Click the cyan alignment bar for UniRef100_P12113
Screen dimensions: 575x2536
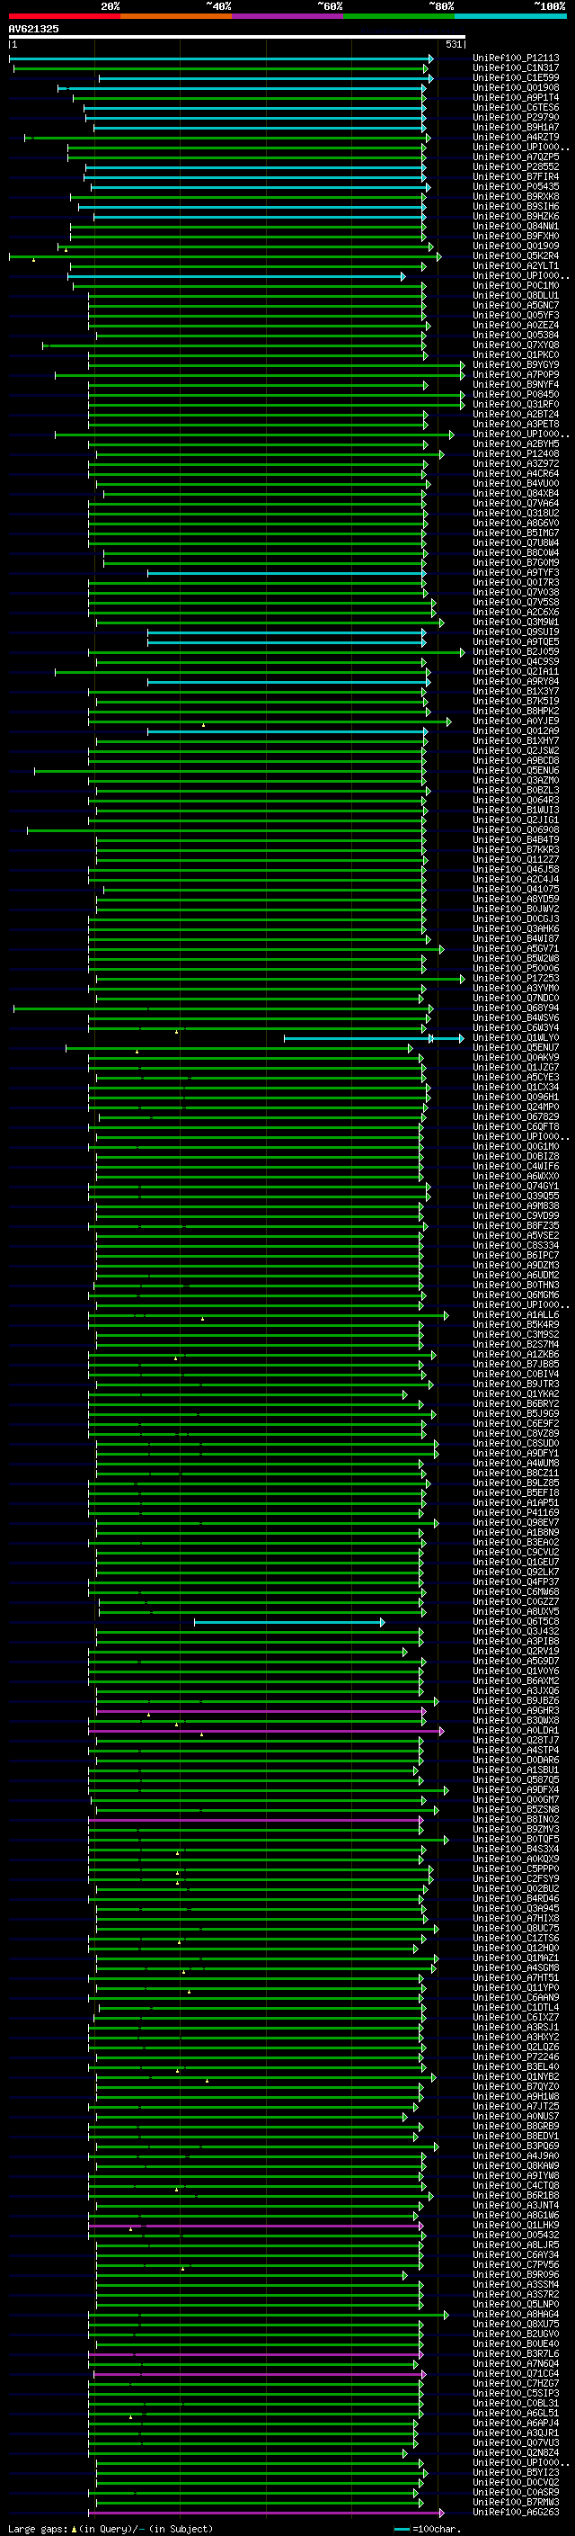tap(219, 59)
